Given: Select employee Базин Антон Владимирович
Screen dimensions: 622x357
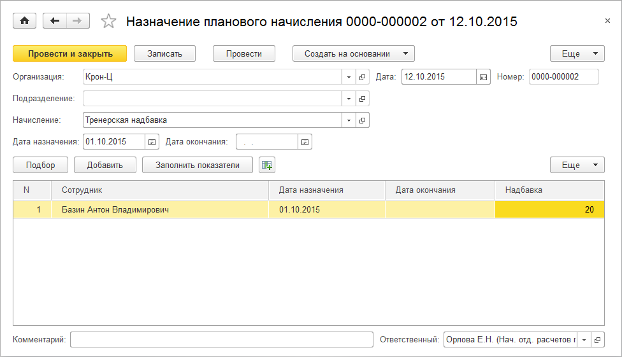Looking at the screenshot, I should pyautogui.click(x=160, y=209).
